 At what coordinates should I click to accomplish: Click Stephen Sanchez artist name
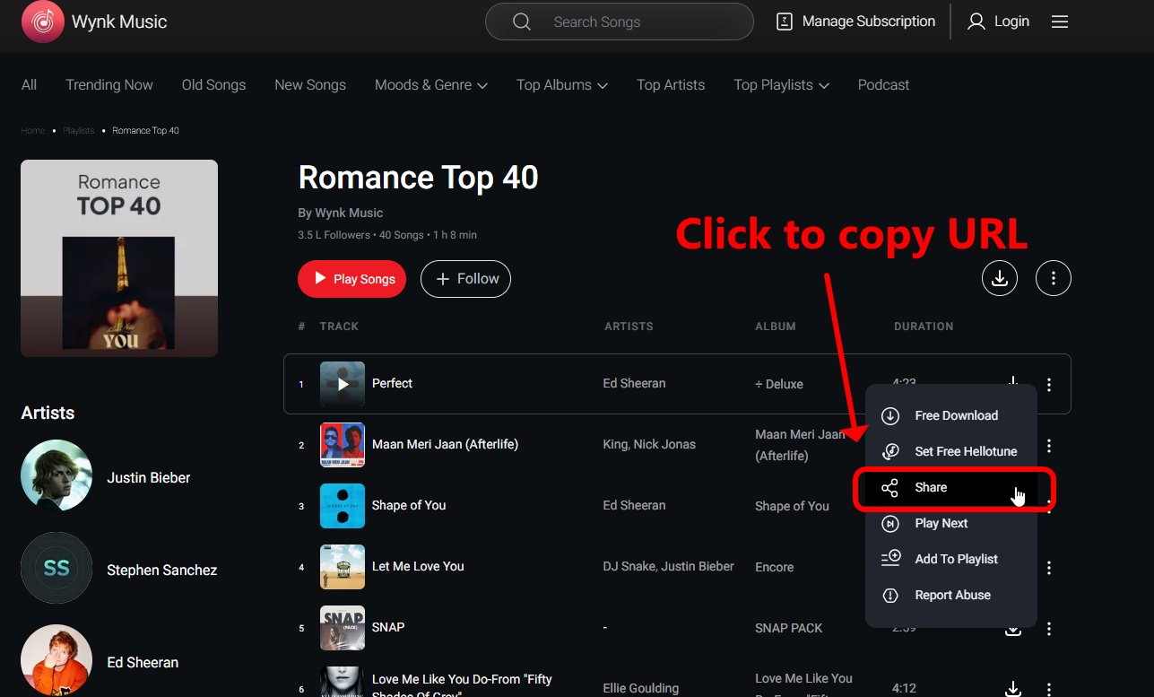[162, 571]
